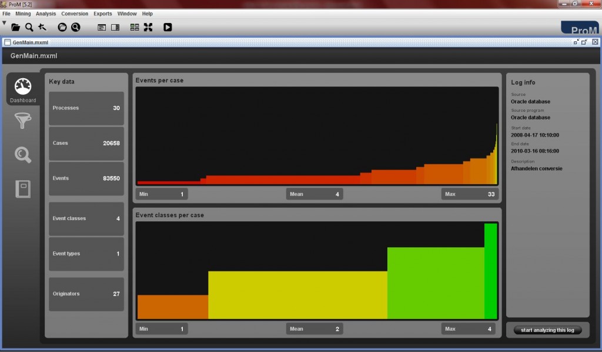Select the Originators 27 key data tile
The width and height of the screenshot is (602, 352).
[86, 294]
